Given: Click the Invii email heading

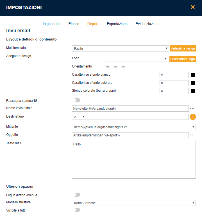Looking at the screenshot, I should pos(18,31).
